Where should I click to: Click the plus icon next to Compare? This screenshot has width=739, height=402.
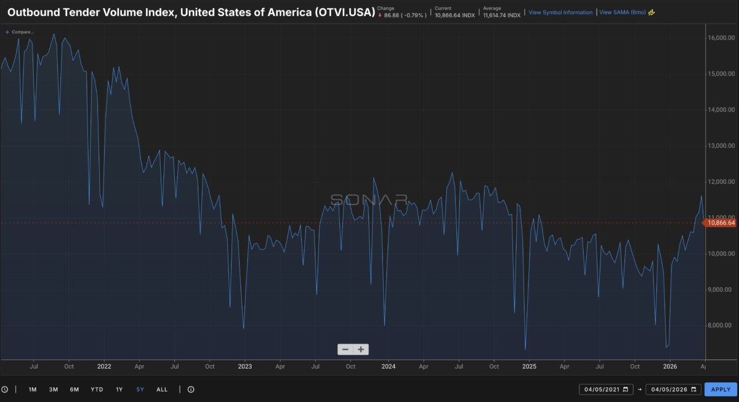coord(7,31)
